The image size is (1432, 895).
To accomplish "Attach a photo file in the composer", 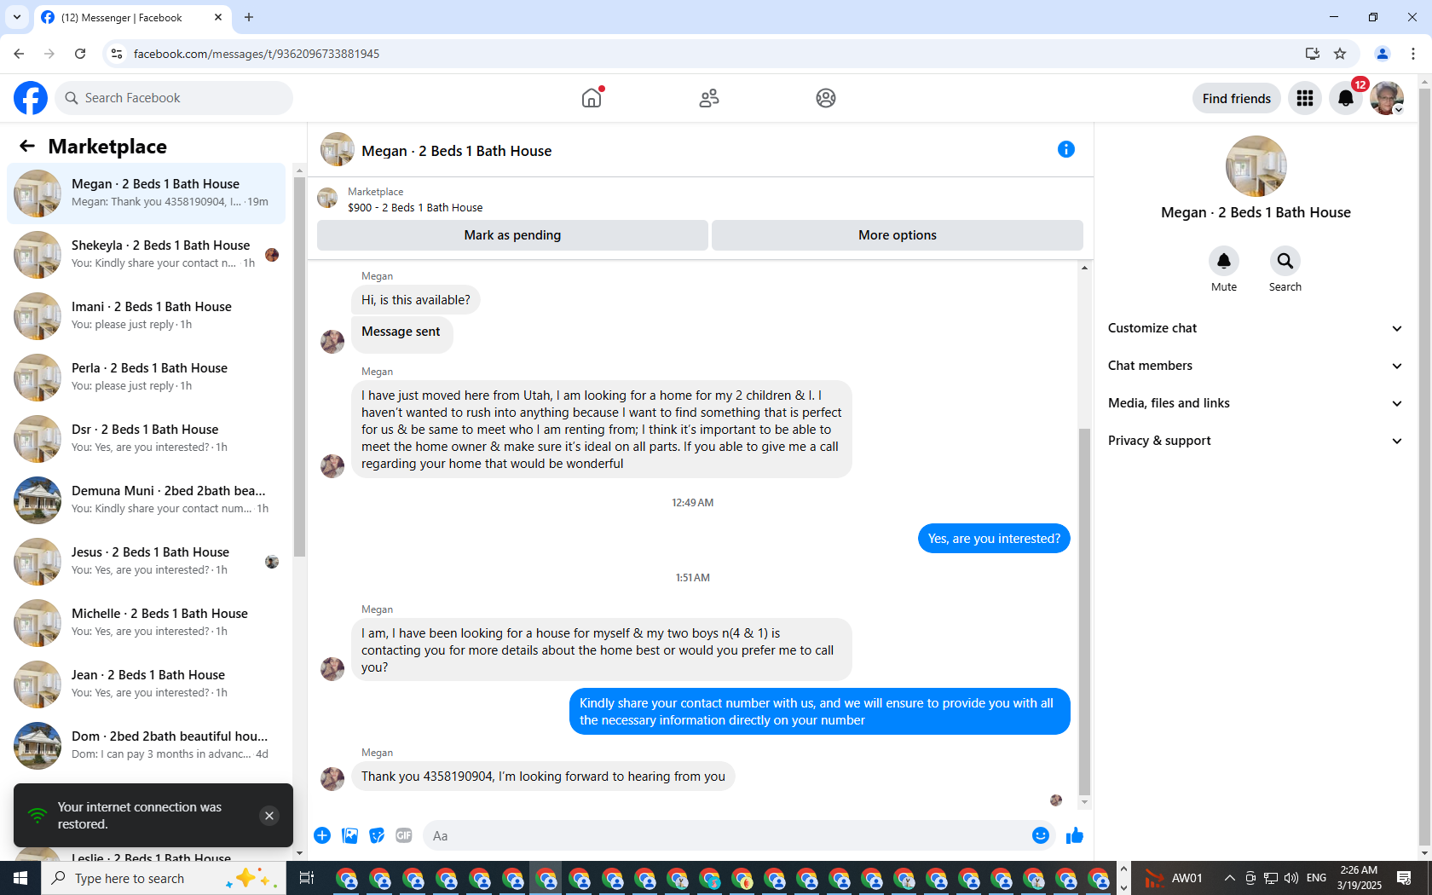I will point(349,835).
